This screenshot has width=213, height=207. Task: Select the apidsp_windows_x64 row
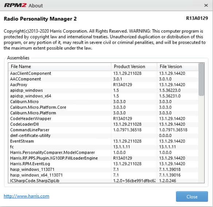pyautogui.click(x=103, y=96)
